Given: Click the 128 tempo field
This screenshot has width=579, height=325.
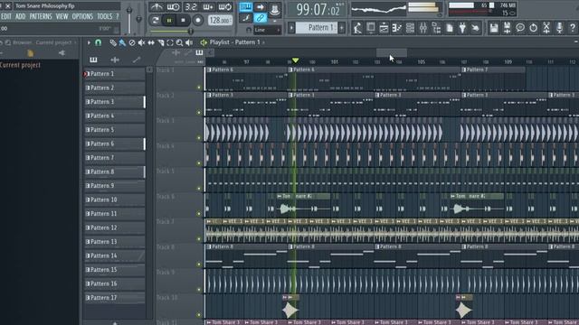Looking at the screenshot, I should tap(220, 20).
